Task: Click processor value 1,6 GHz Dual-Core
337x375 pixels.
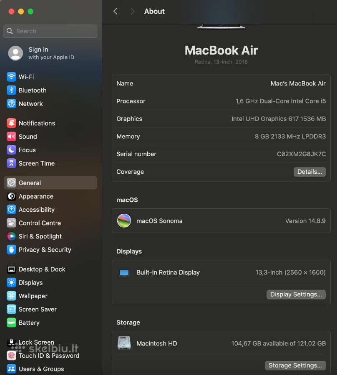Action: (x=281, y=101)
